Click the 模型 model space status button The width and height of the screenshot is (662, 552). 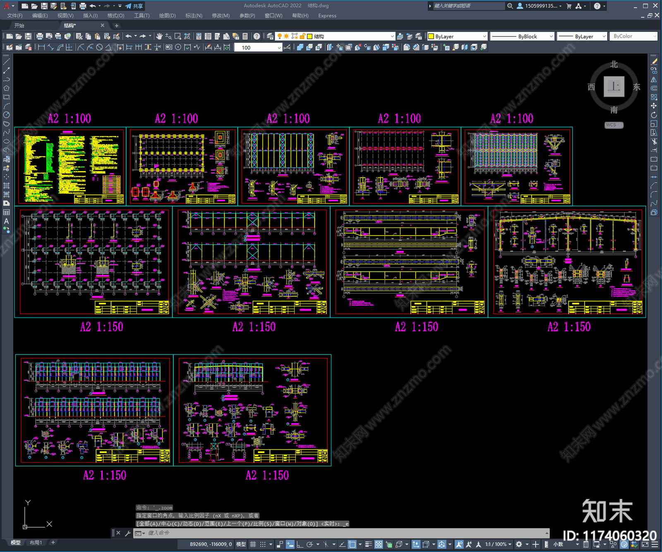pos(241,544)
